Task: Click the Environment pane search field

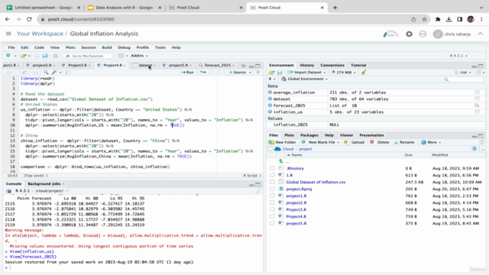Action: (462, 79)
